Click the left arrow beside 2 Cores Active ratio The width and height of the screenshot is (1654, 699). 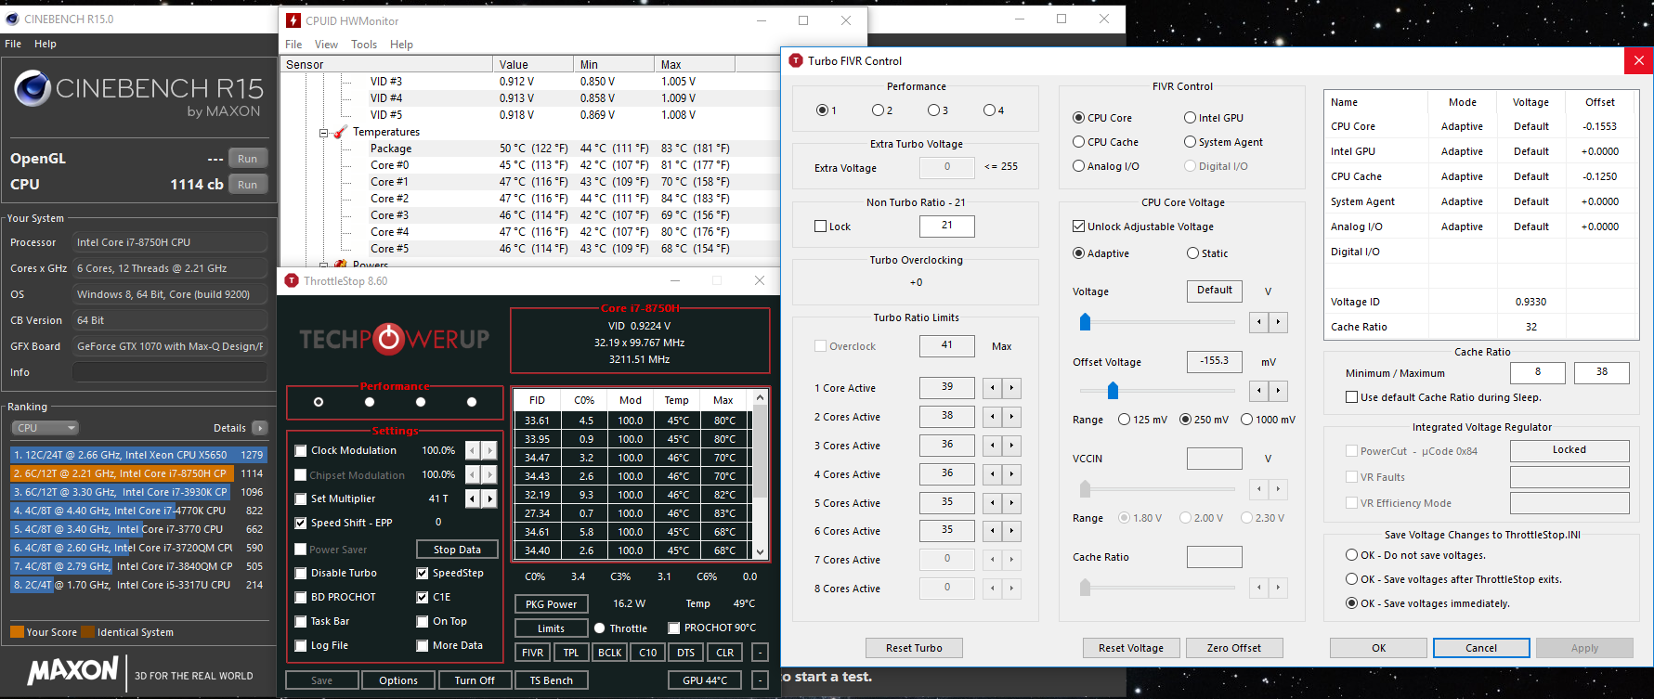click(993, 417)
